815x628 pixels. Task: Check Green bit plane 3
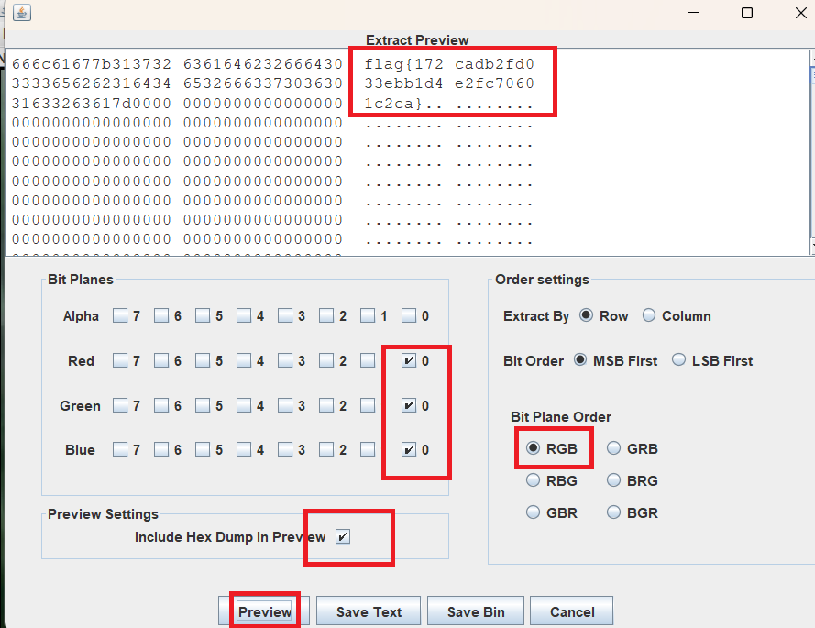click(285, 405)
